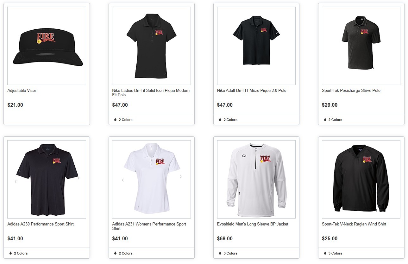
Task: Show previous image of Adidas A231 Womens shirt
Action: [123, 180]
